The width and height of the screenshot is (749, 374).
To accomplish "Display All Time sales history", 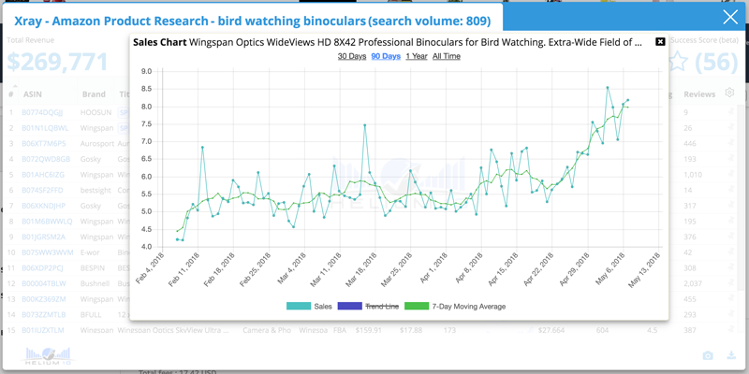I will click(446, 56).
